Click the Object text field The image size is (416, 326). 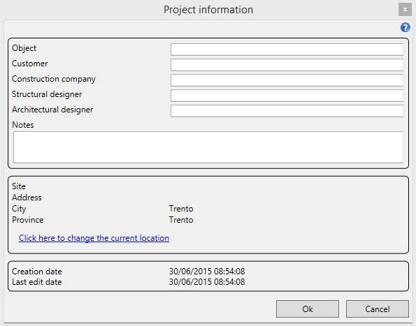(x=287, y=50)
